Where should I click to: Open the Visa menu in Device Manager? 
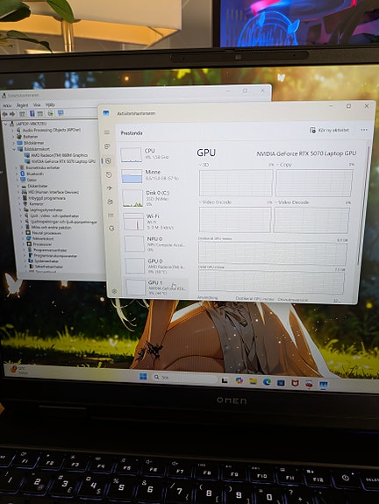pyautogui.click(x=37, y=105)
